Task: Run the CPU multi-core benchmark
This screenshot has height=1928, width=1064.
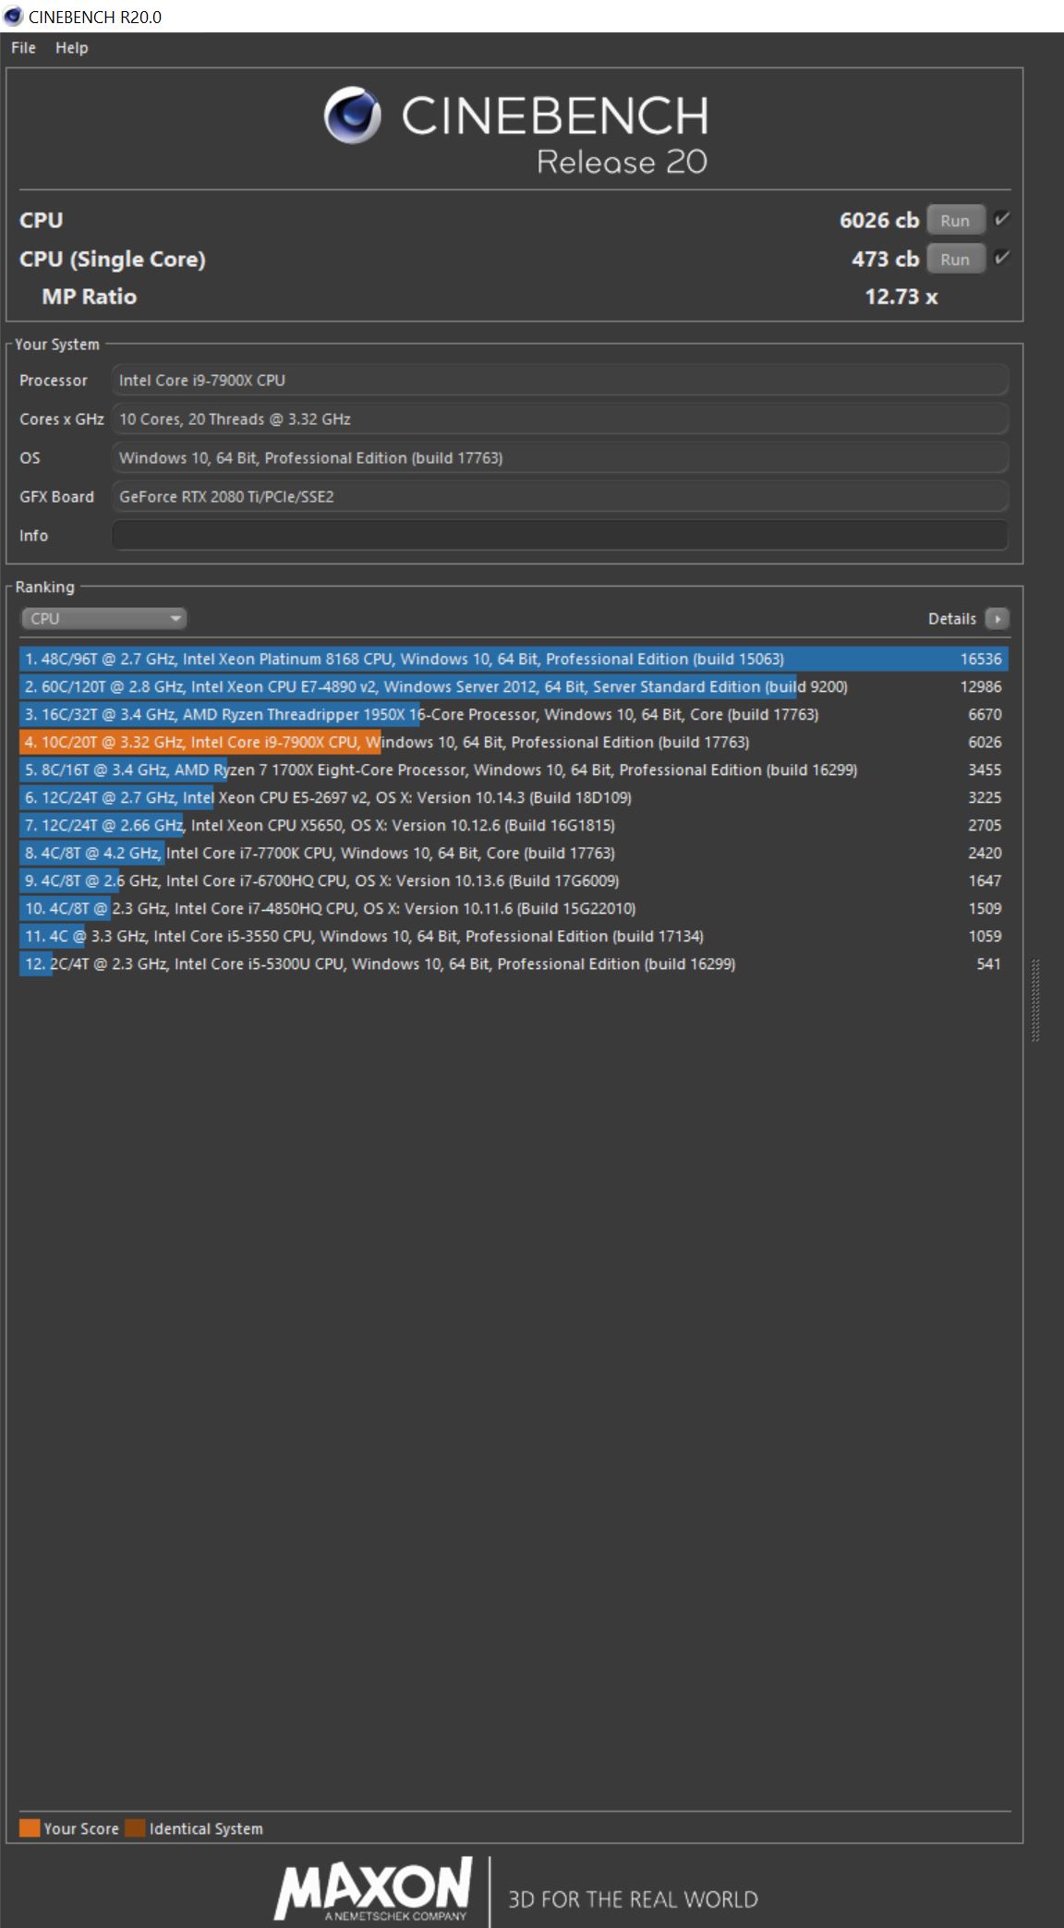Action: 955,221
